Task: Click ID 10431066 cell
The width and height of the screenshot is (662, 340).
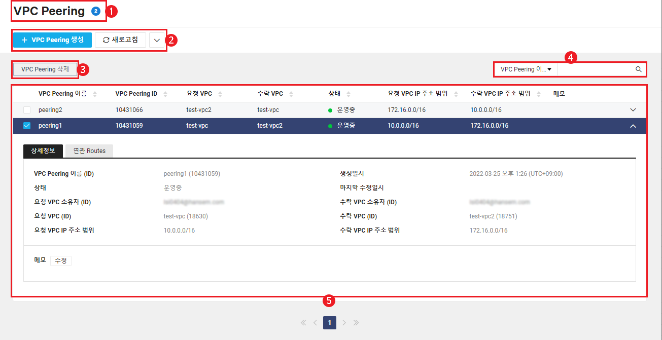Action: tap(129, 110)
